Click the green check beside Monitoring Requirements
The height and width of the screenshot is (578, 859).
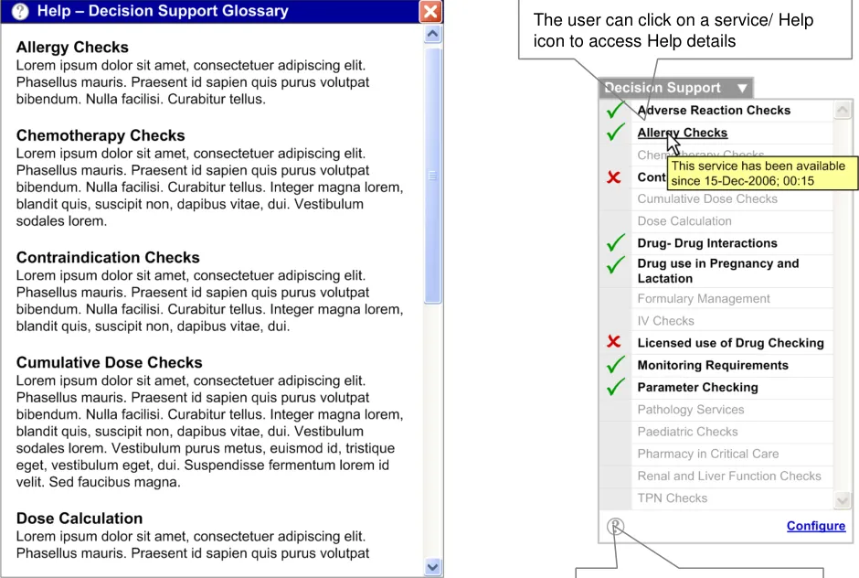click(x=616, y=365)
